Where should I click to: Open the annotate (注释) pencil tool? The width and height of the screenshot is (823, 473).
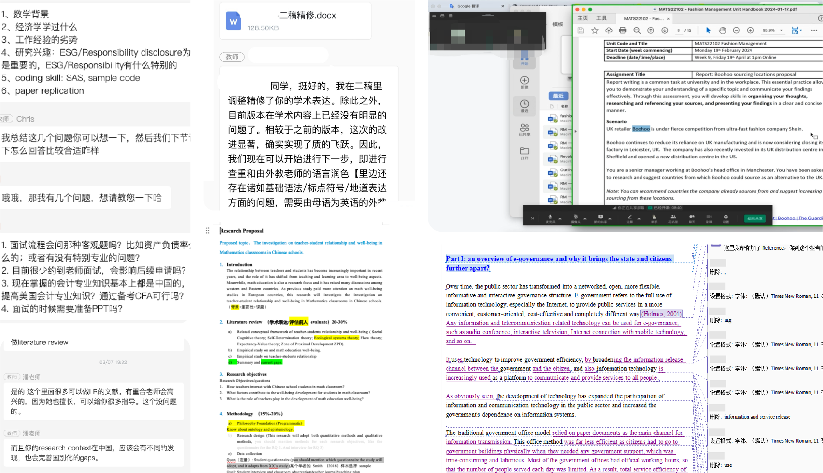(x=629, y=217)
